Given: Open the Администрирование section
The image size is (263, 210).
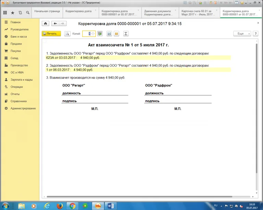Looking at the screenshot, I should (23, 108).
